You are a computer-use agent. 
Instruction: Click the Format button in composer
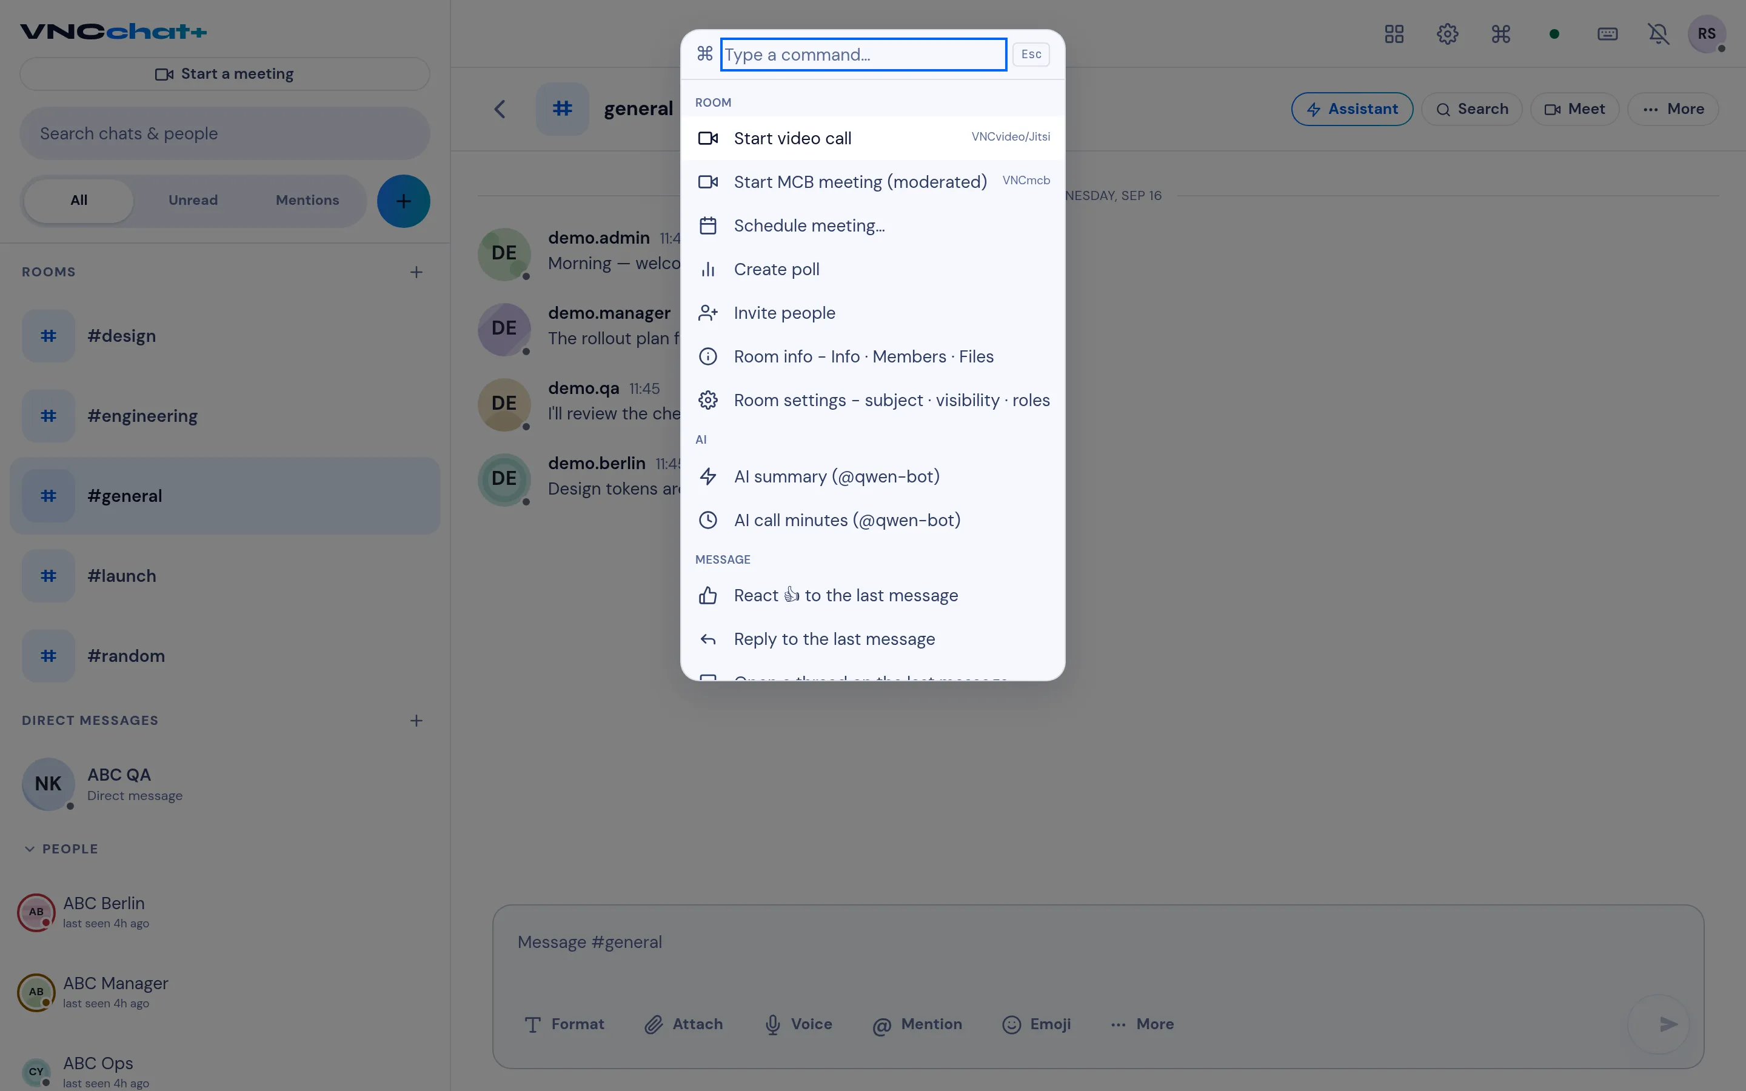click(564, 1024)
